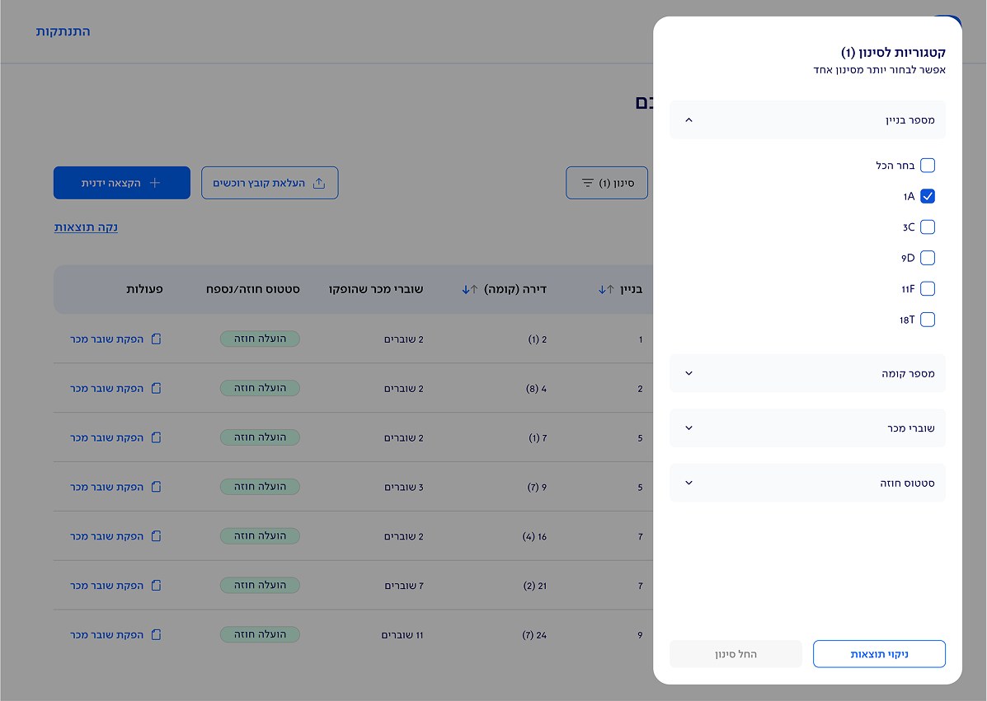Tick the 'בחר הכל' select-all checkbox
Screen dimensions: 987x701
click(927, 166)
